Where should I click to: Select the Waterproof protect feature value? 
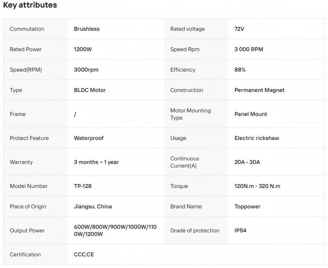(x=89, y=138)
